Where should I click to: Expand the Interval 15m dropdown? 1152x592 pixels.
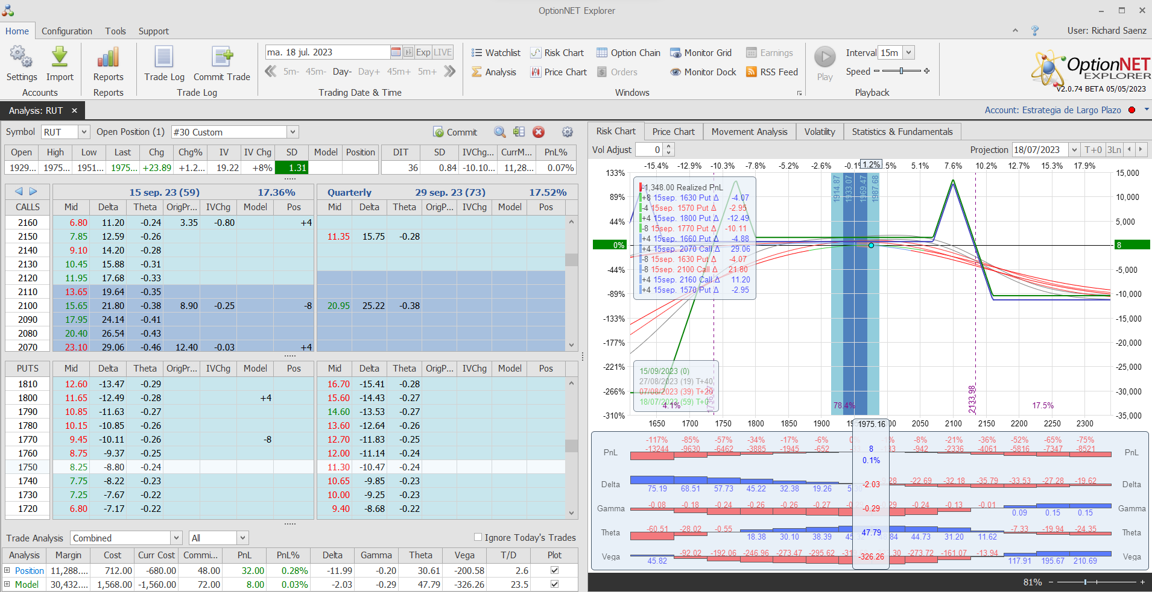tap(908, 53)
